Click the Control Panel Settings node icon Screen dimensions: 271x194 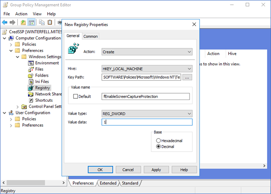(x=24, y=107)
